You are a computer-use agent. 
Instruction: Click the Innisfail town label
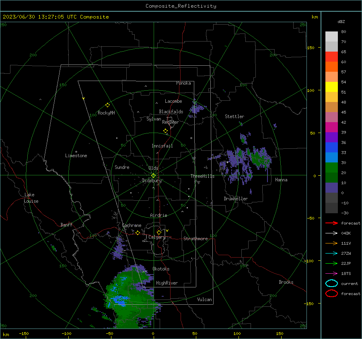click(162, 146)
